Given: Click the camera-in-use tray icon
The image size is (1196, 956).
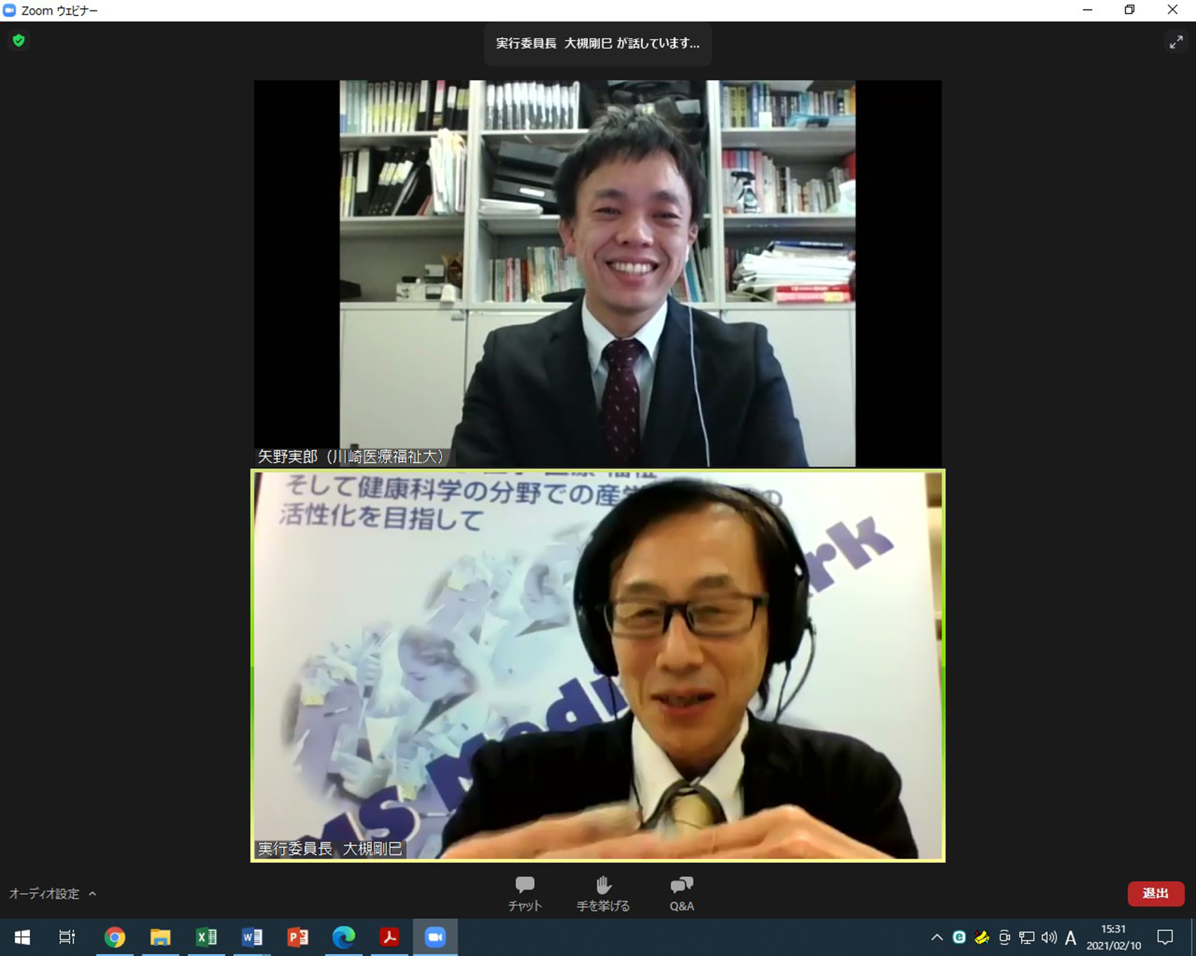Looking at the screenshot, I should tap(1004, 937).
